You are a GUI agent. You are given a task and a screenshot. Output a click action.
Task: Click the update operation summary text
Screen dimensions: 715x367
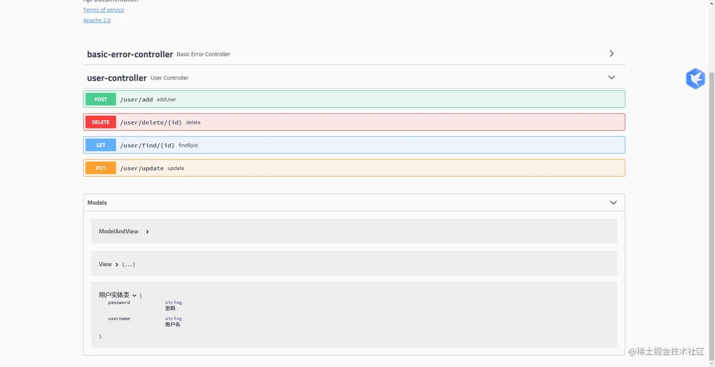pyautogui.click(x=176, y=168)
